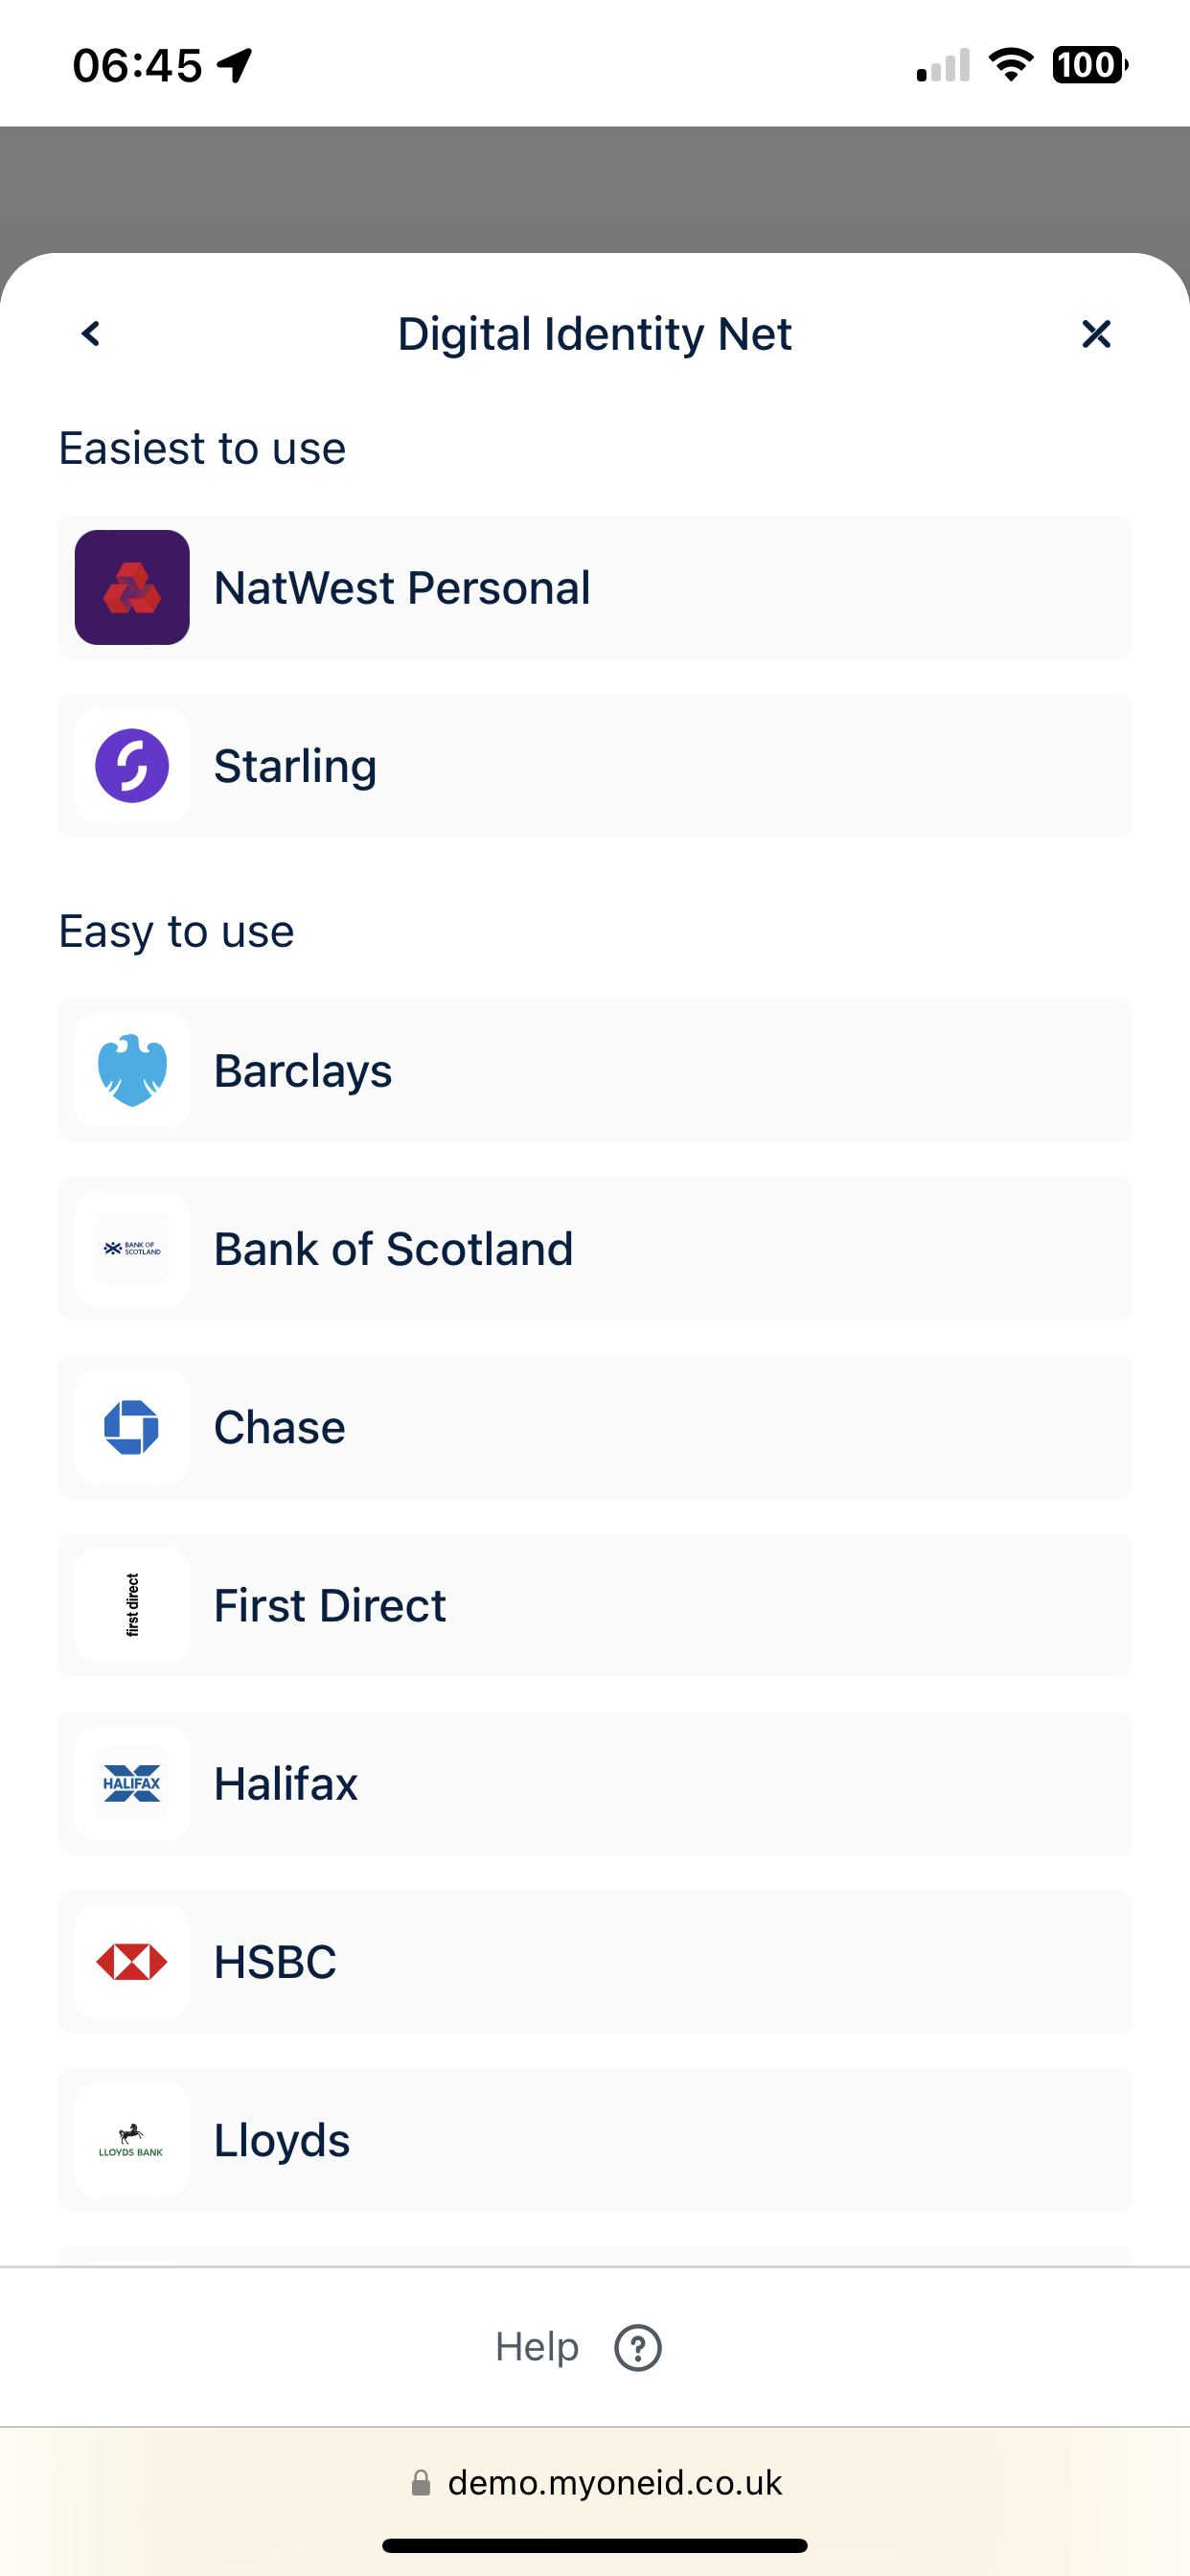Select Barclays as your bank
Viewport: 1190px width, 2576px height.
coord(303,1071)
